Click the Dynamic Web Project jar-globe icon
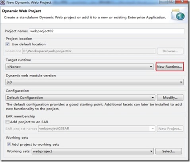The height and width of the screenshot is (162, 190). pos(178,14)
